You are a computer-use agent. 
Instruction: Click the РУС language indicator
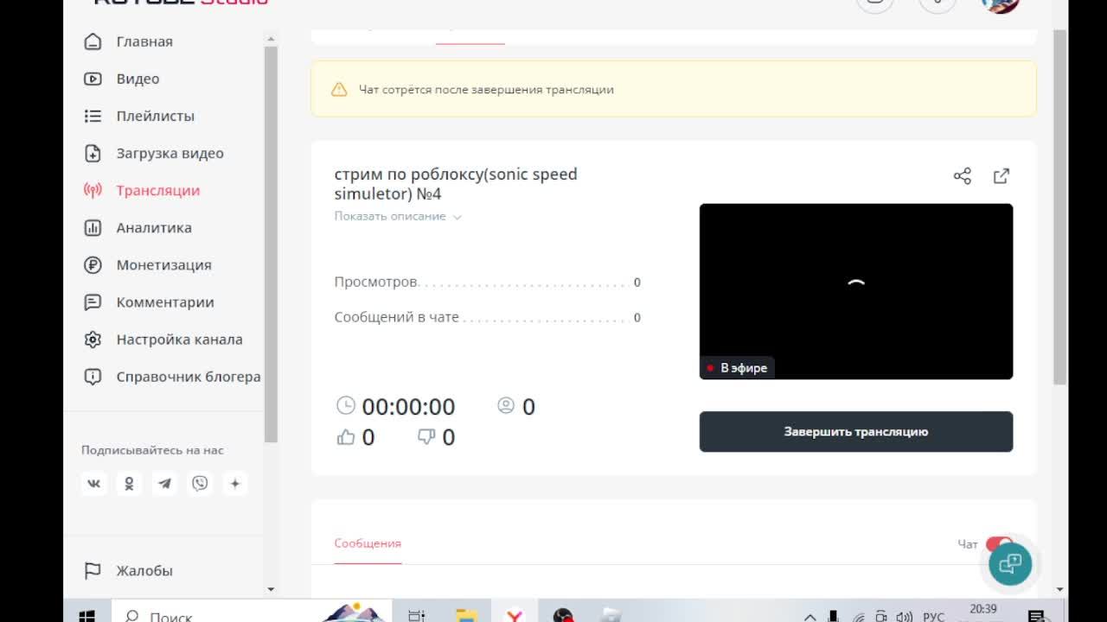(x=934, y=617)
